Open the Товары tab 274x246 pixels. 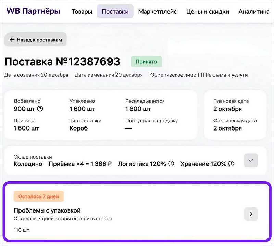(82, 12)
